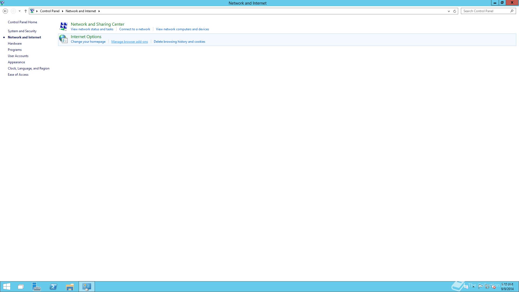Expand the address bar history dropdown
Viewport: 519px width, 292px height.
pyautogui.click(x=449, y=11)
